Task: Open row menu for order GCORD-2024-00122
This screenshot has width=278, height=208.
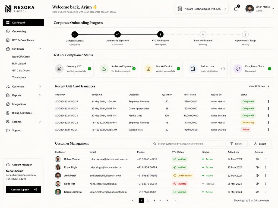Action: click(268, 123)
